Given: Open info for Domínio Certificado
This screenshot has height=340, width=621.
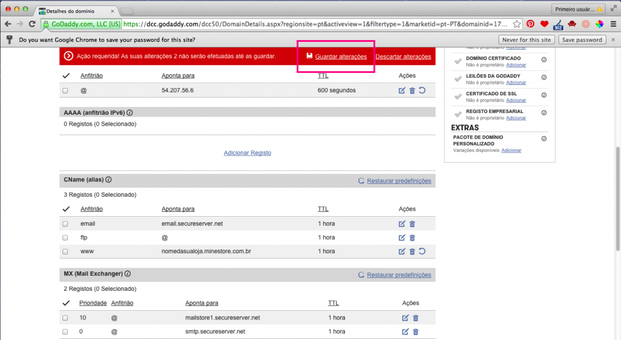Looking at the screenshot, I should tap(544, 60).
